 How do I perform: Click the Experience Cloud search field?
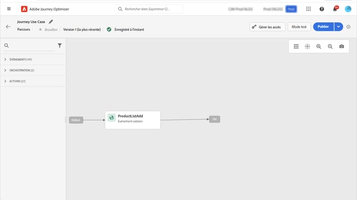click(149, 9)
